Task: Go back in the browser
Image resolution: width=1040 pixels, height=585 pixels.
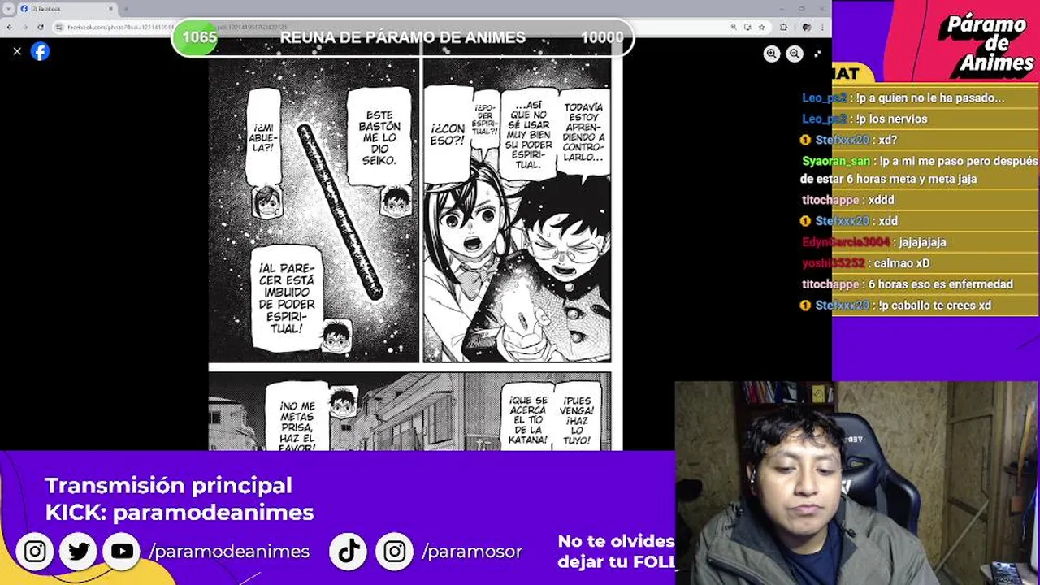Action: point(11,27)
